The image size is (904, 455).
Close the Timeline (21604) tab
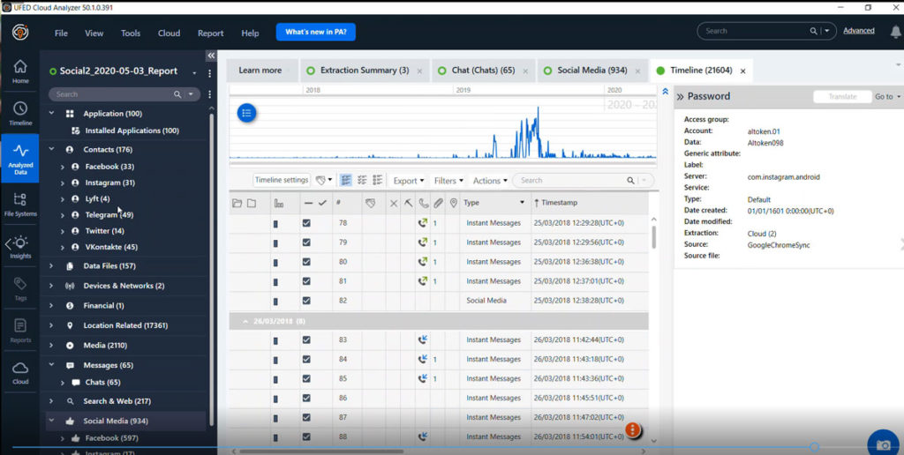point(743,71)
